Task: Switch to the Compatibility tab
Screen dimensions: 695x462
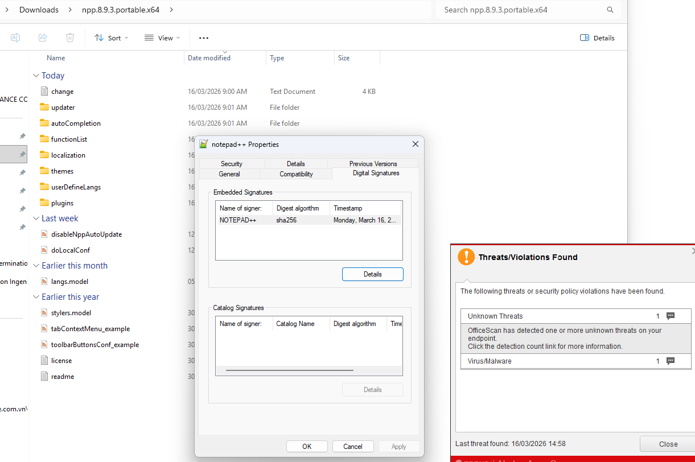Action: click(x=296, y=174)
